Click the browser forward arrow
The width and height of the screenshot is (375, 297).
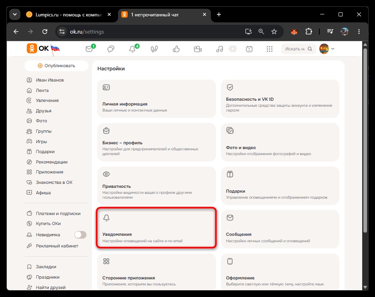point(30,32)
